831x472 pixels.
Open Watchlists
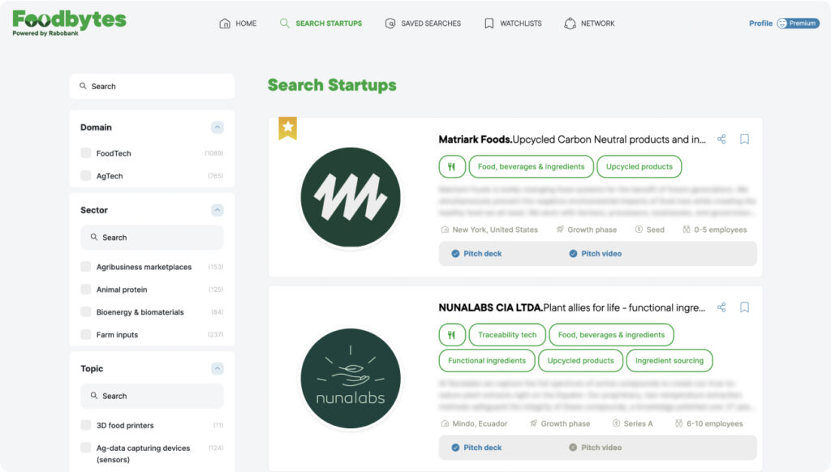513,24
